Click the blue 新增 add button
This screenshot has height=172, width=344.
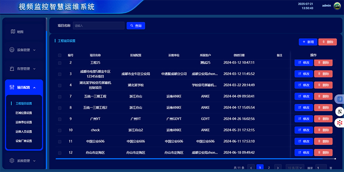pos(308,42)
